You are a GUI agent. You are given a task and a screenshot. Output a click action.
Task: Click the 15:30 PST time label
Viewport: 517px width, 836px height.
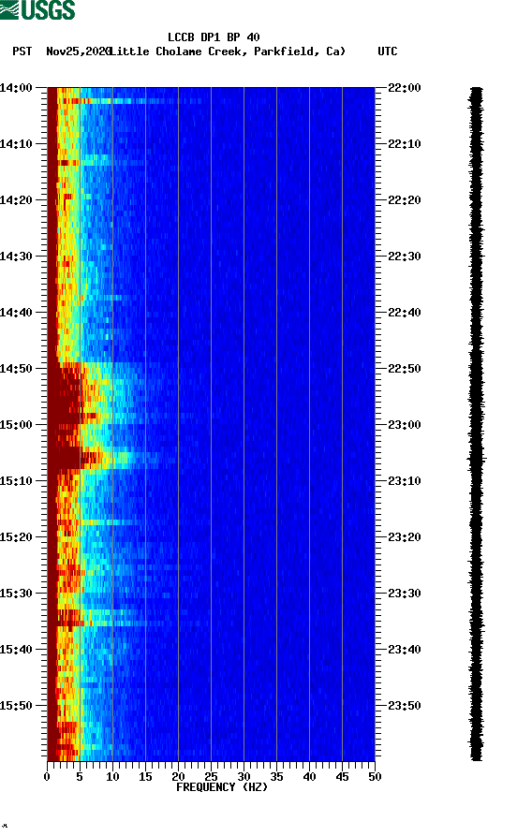point(16,594)
